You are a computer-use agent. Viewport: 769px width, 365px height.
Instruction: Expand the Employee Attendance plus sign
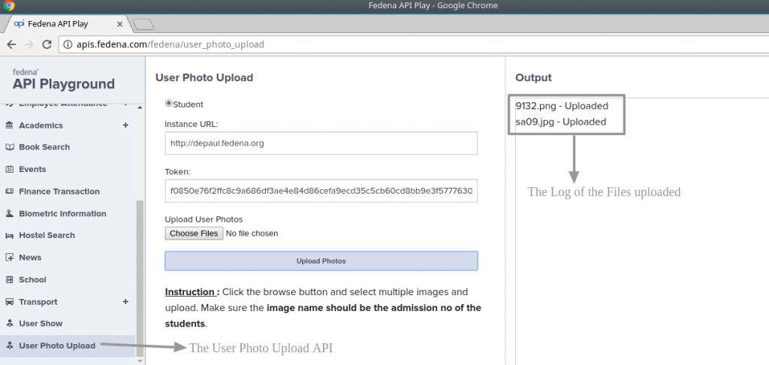coord(125,104)
